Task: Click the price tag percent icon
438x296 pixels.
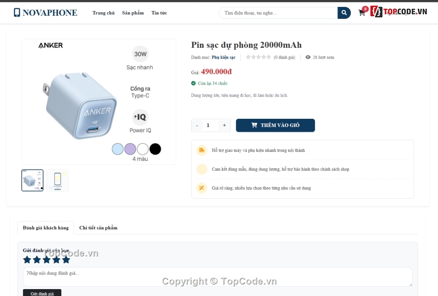Action: point(201,188)
